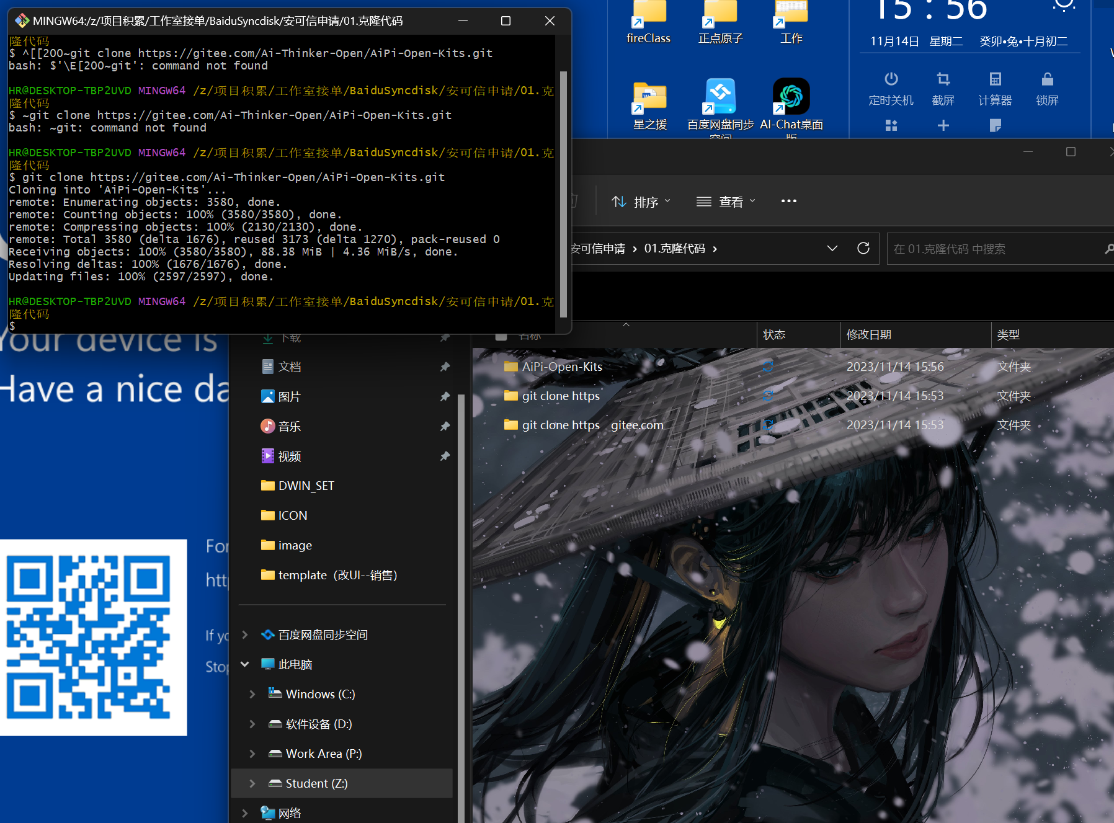Viewport: 1114px width, 823px height.
Task: Click the pin icon next to 文档
Action: click(445, 367)
